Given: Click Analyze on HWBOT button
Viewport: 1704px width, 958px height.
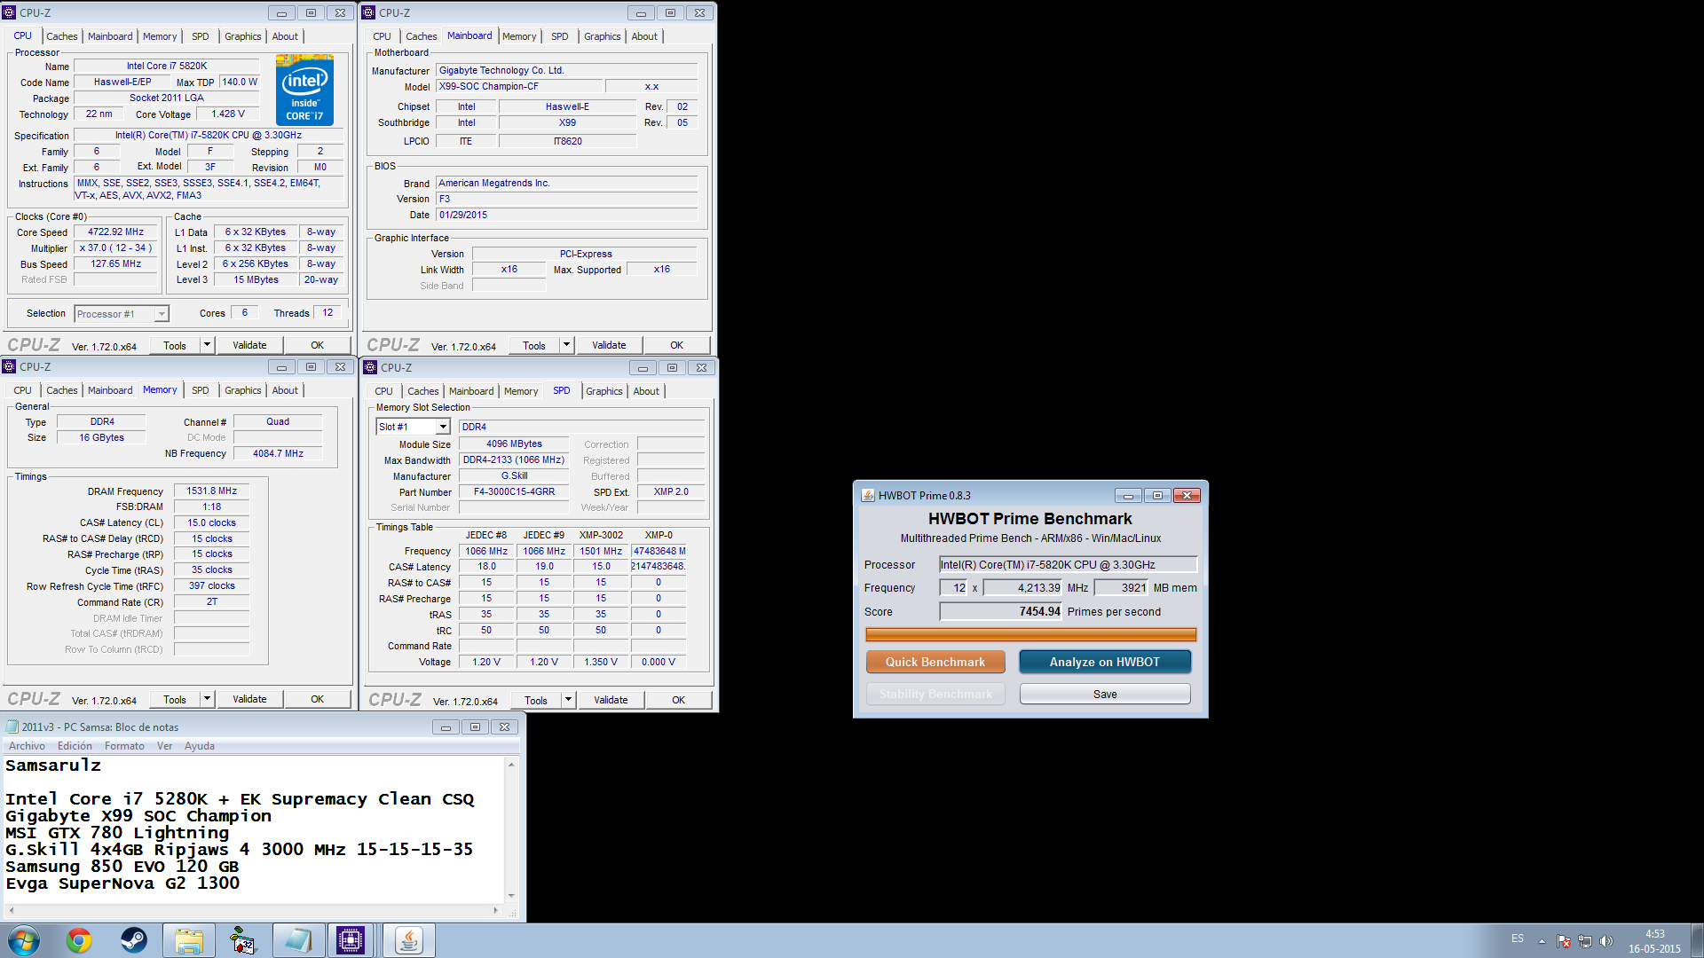Looking at the screenshot, I should pos(1105,662).
